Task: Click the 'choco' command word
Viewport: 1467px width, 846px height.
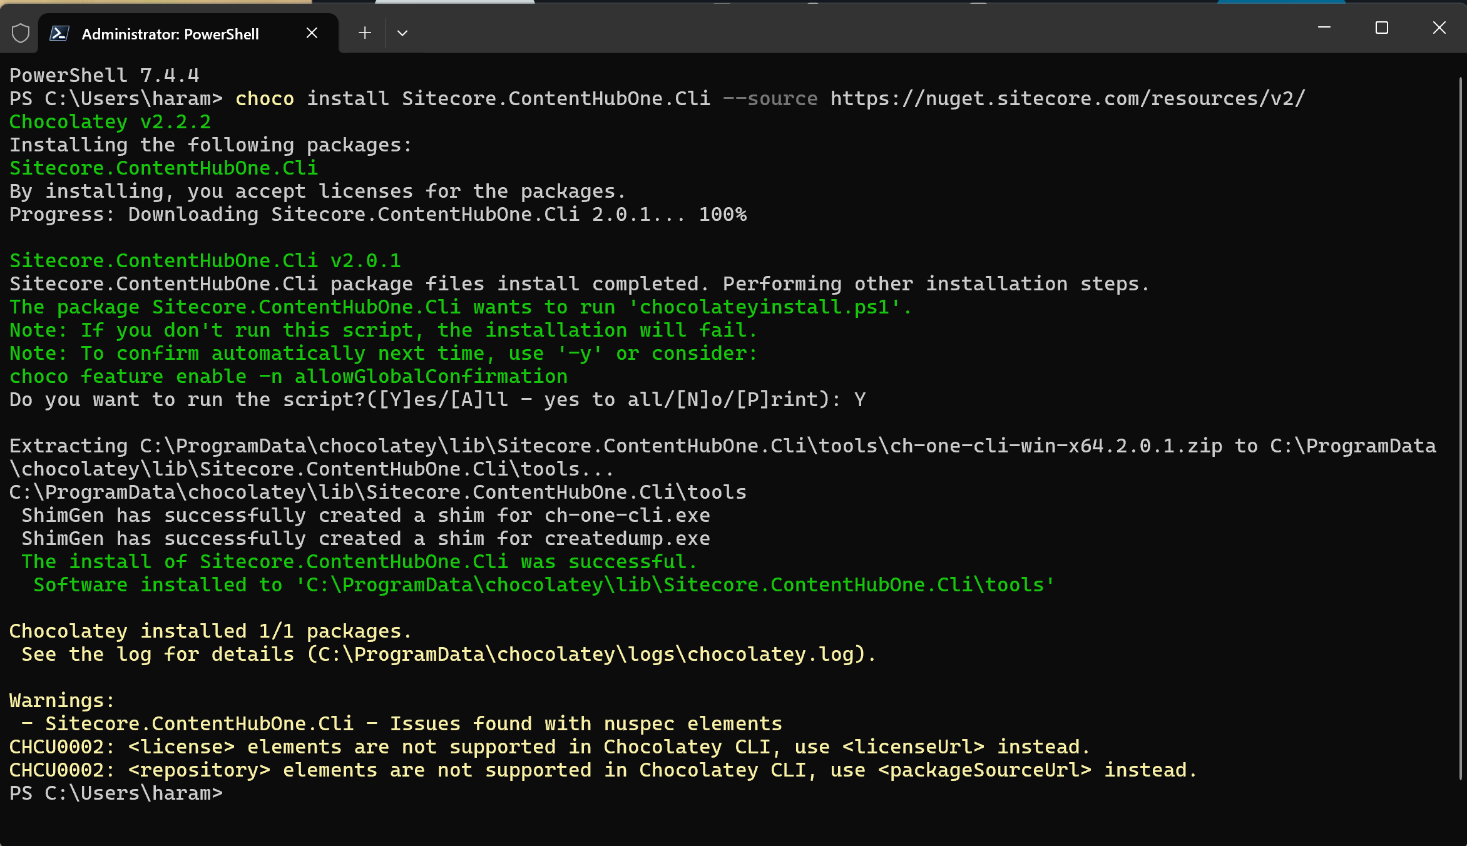Action: click(x=265, y=99)
